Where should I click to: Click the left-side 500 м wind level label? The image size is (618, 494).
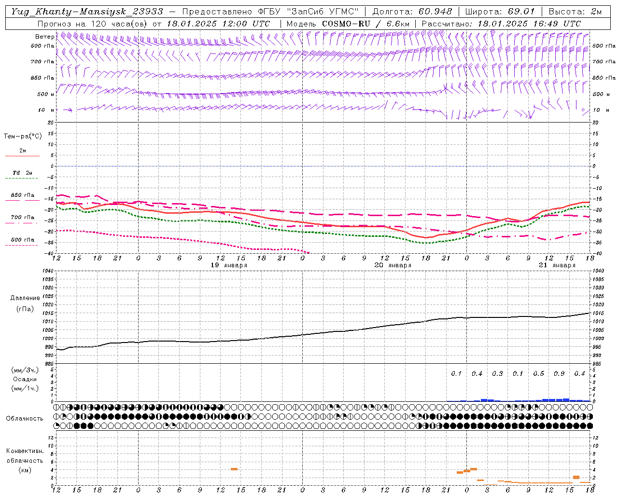[46, 94]
